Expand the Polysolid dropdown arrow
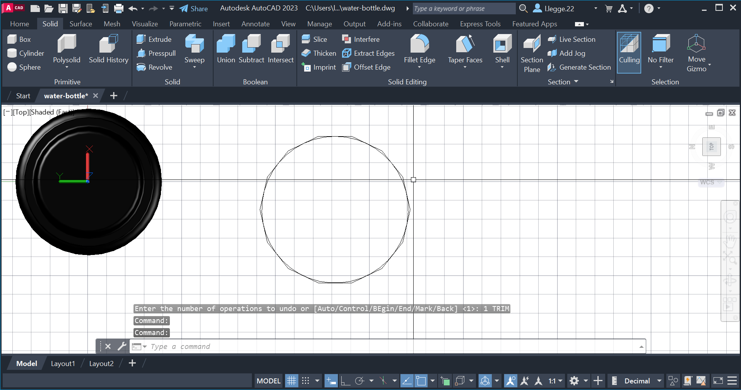This screenshot has width=741, height=390. pyautogui.click(x=67, y=67)
